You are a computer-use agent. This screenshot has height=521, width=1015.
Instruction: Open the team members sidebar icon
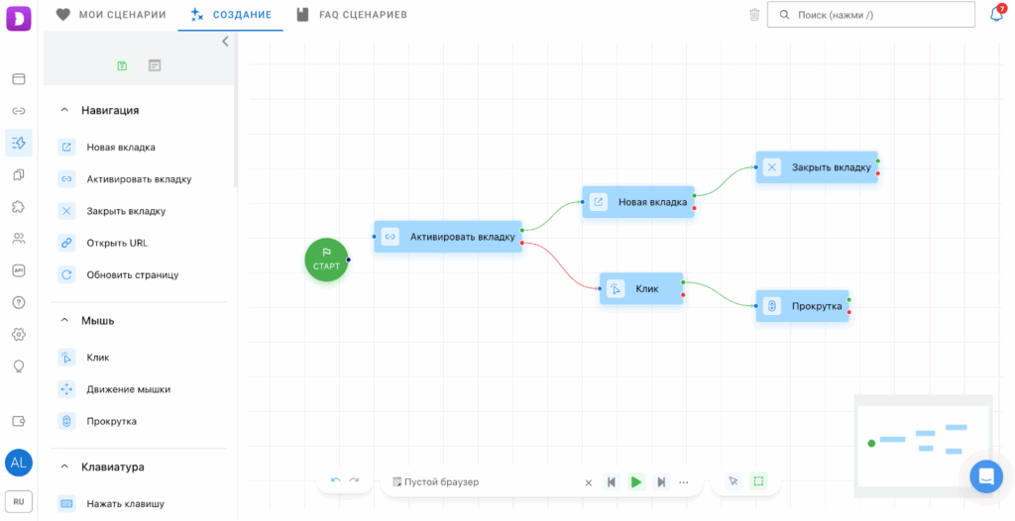tap(18, 239)
